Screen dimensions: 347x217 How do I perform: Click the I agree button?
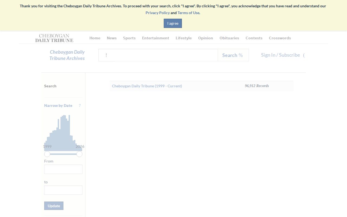pyautogui.click(x=173, y=23)
